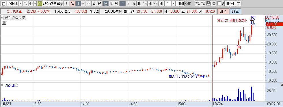Select 1-minute interval button
This screenshot has width=283, height=107.
(122, 3)
